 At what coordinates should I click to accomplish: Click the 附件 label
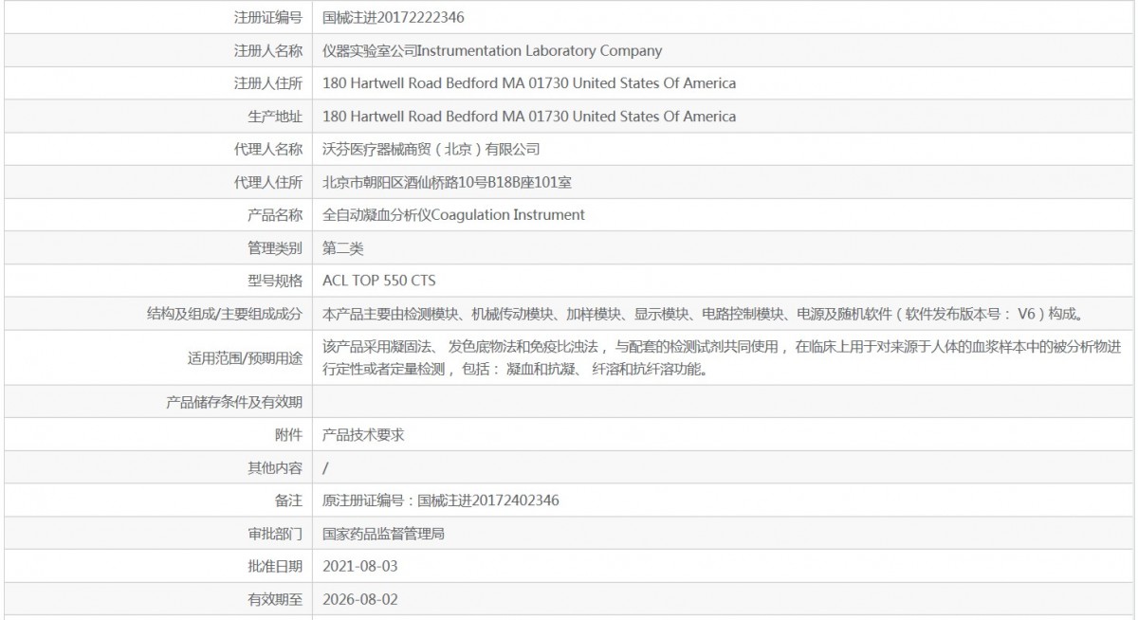[x=288, y=435]
